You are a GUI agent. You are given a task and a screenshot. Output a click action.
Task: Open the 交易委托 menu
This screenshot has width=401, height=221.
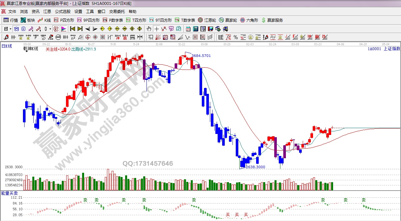(117, 12)
